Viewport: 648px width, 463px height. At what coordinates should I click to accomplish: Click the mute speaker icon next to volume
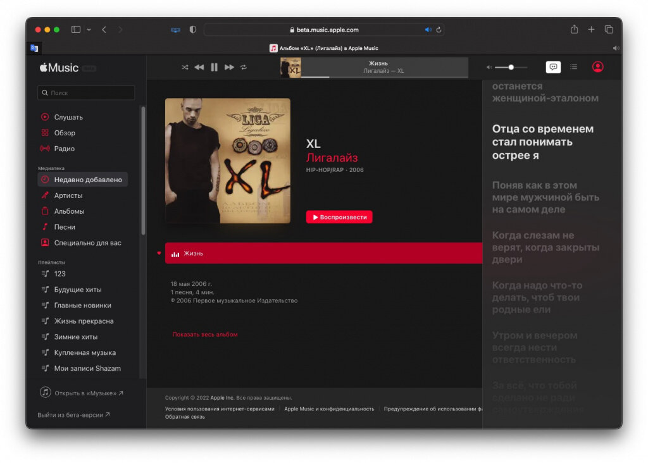click(489, 67)
